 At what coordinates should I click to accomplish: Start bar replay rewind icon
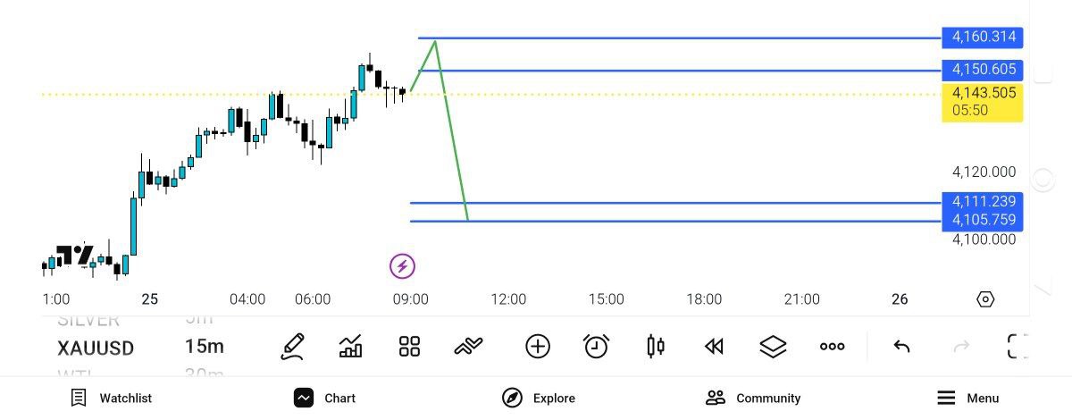click(x=714, y=347)
